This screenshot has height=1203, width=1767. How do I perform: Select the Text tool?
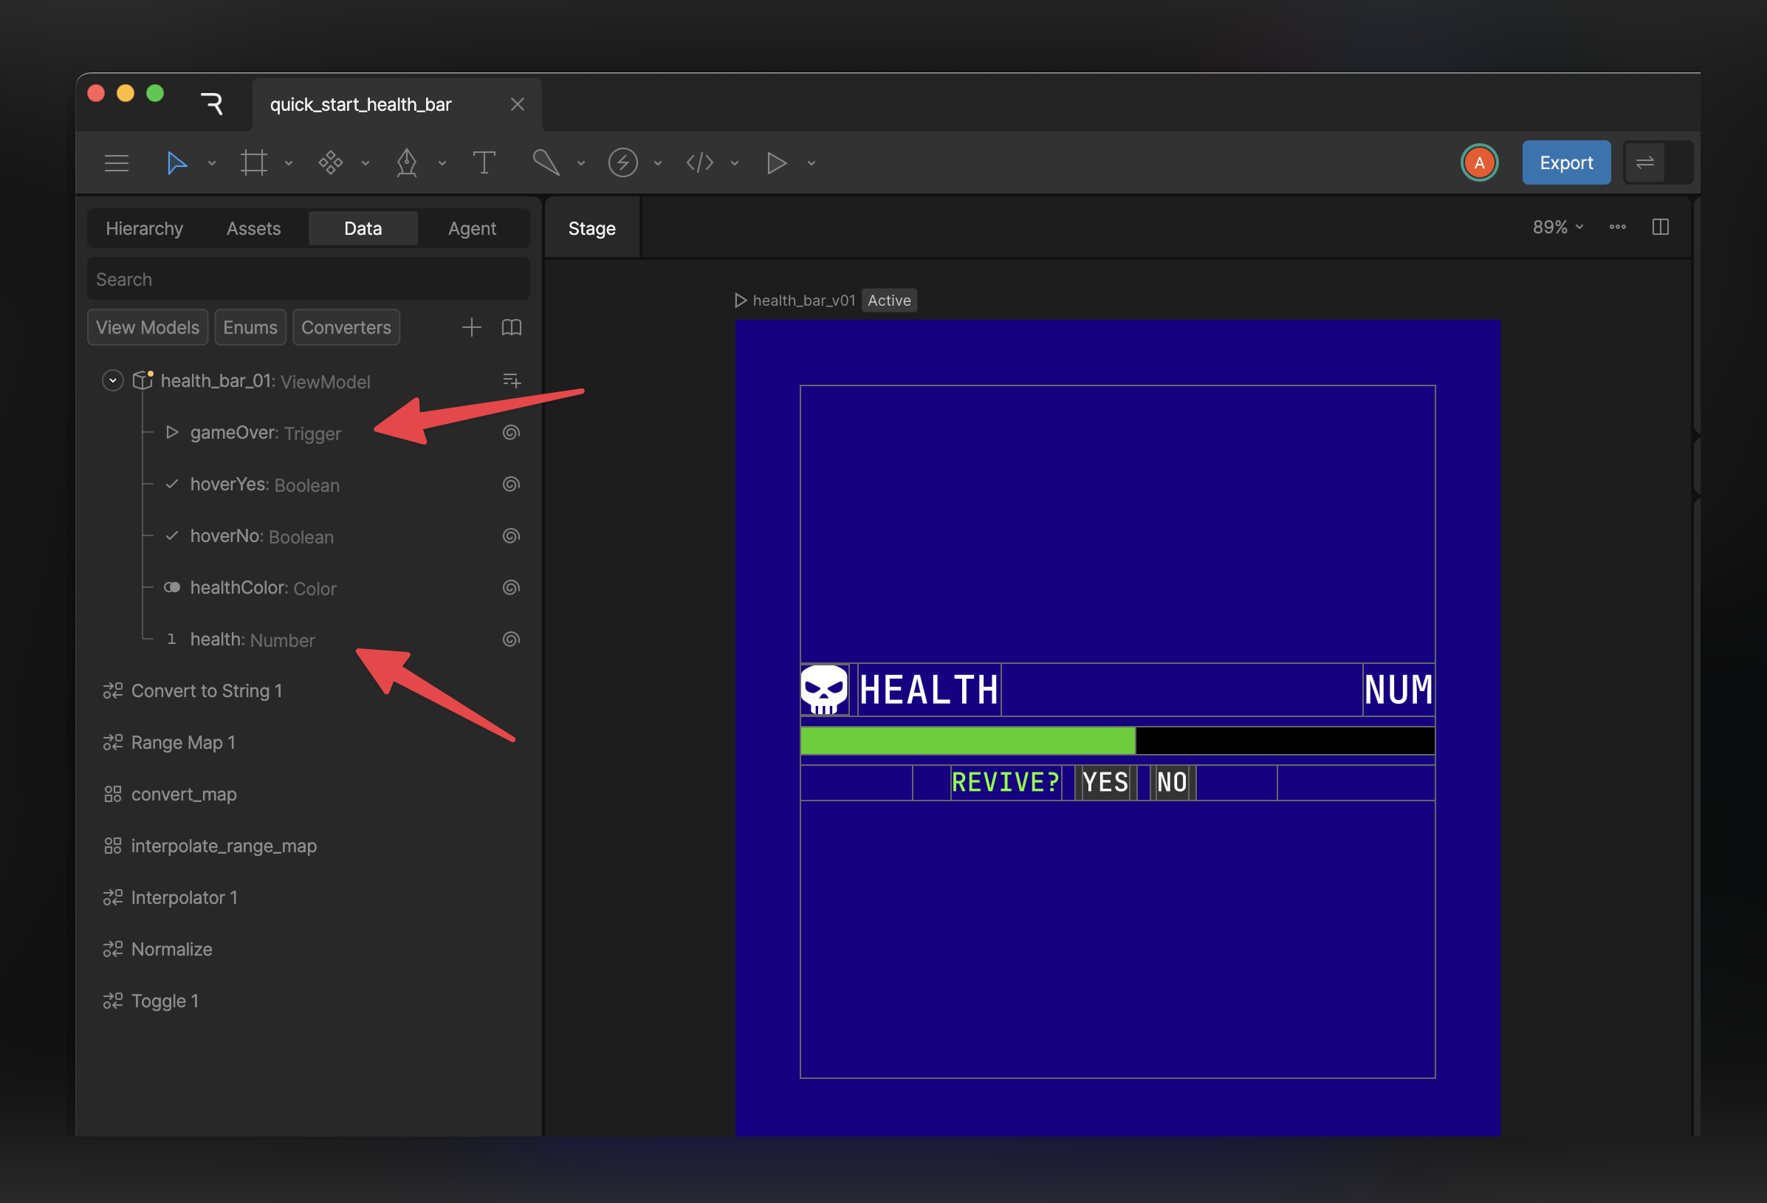click(x=484, y=162)
